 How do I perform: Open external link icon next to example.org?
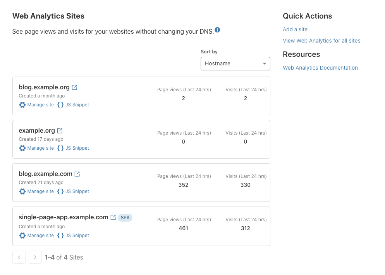[x=59, y=130]
